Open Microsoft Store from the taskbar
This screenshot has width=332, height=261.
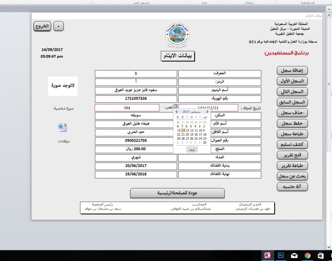(x=321, y=255)
